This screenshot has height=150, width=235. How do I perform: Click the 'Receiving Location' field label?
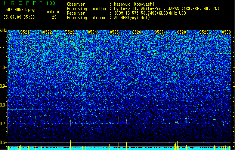pyautogui.click(x=87, y=9)
